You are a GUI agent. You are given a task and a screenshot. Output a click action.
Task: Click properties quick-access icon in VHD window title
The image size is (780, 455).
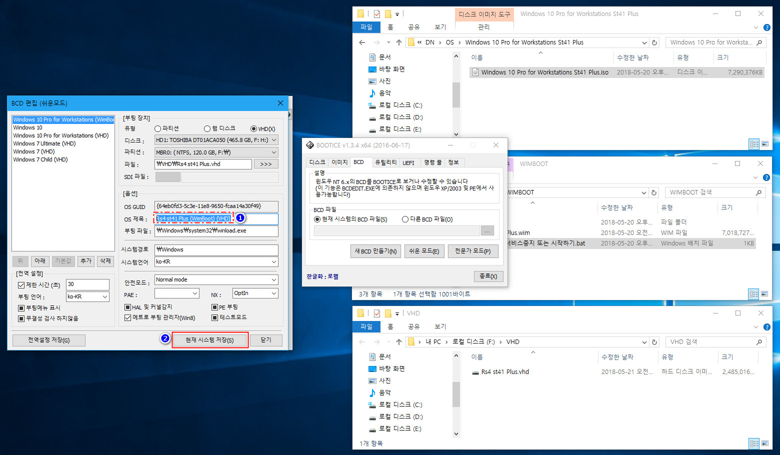tap(376, 313)
